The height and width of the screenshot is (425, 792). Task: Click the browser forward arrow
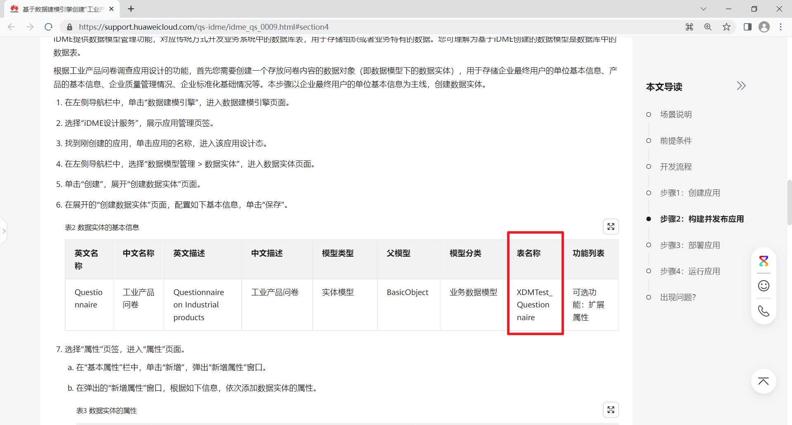(x=30, y=27)
